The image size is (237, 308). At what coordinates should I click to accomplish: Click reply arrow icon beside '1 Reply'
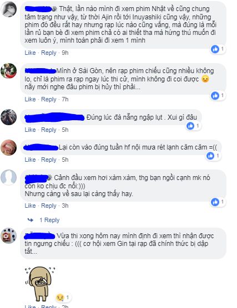(x=31, y=220)
